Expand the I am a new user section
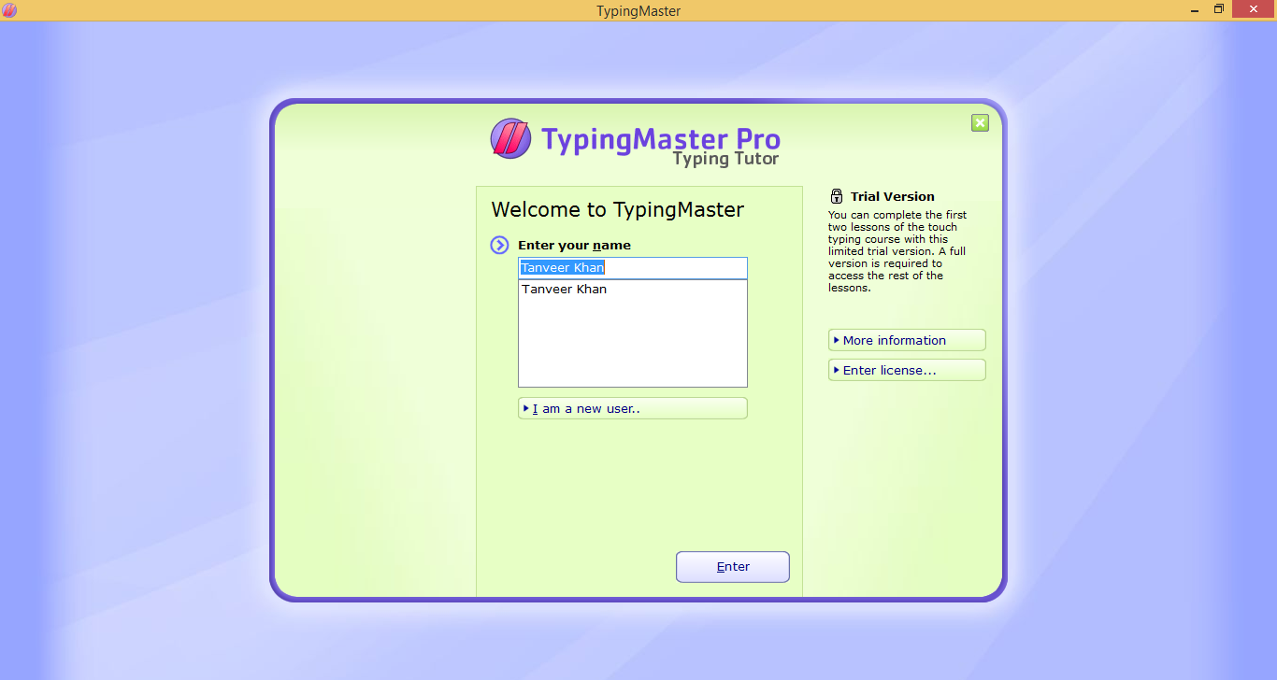Screen dimensions: 1277x680 coord(632,407)
